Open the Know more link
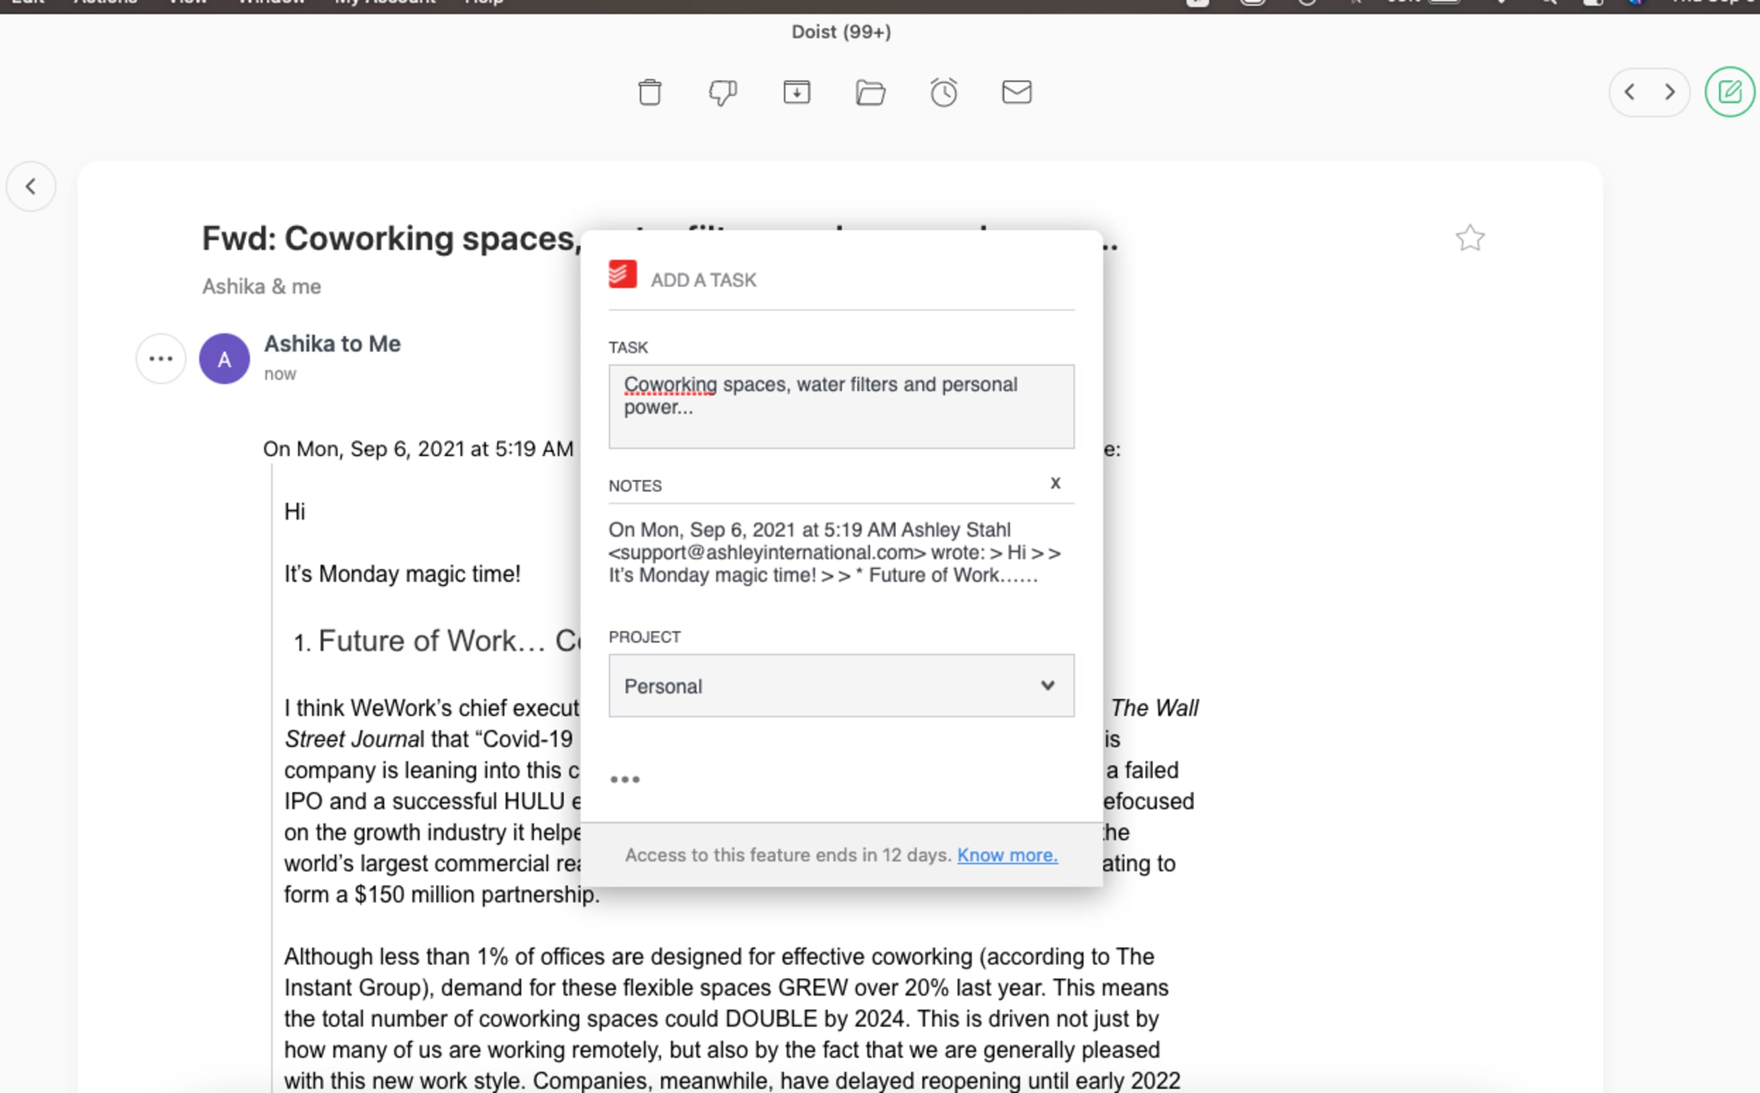1760x1093 pixels. (x=1007, y=854)
